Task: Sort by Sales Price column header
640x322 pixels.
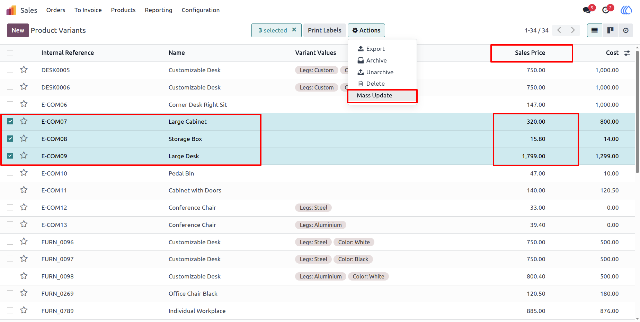Action: 530,53
